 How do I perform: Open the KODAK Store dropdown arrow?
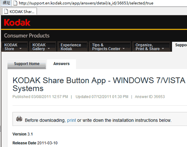(x=20, y=48)
